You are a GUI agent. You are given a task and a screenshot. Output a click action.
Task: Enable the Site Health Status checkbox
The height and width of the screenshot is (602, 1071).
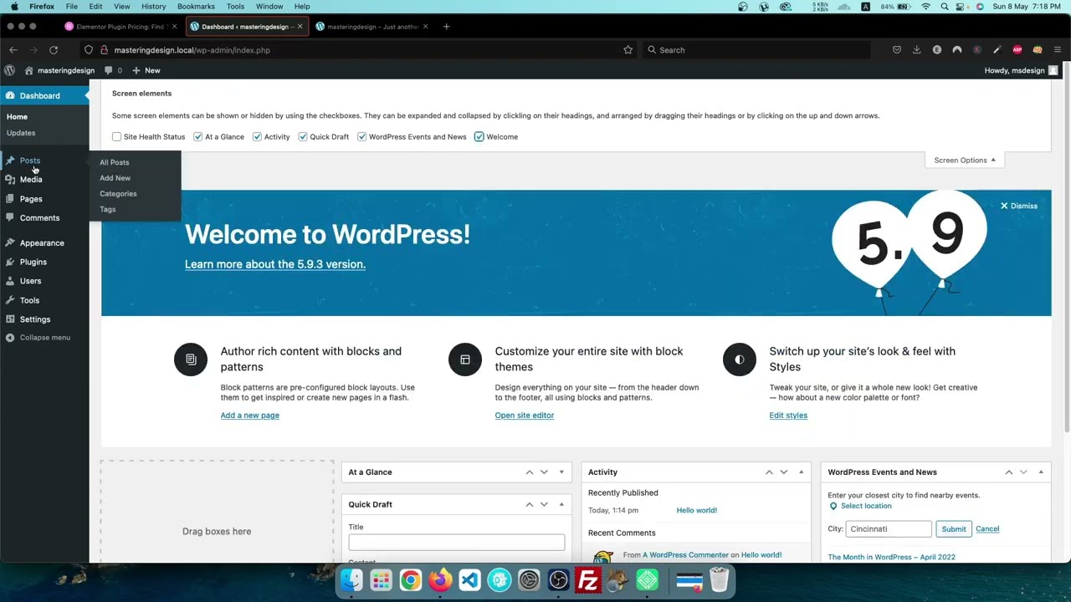pyautogui.click(x=116, y=137)
